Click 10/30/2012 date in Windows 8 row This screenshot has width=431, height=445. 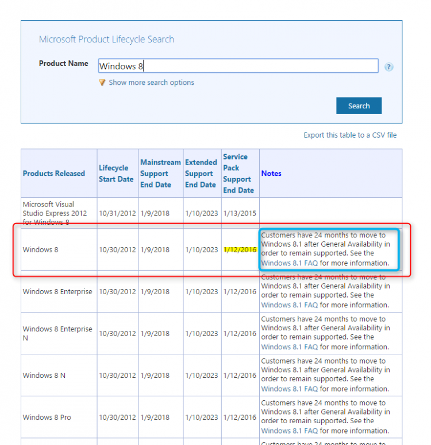tap(117, 250)
